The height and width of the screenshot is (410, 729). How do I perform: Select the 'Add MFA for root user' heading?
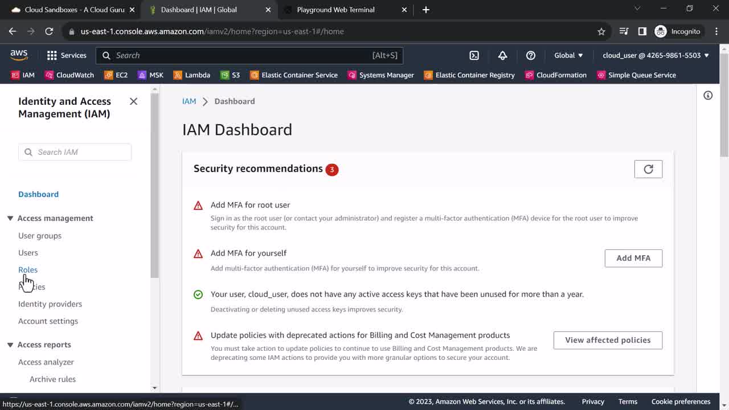tap(250, 205)
